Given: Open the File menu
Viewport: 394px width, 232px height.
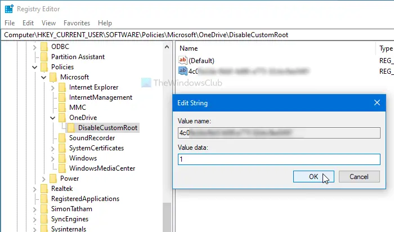Looking at the screenshot, I should pos(10,23).
